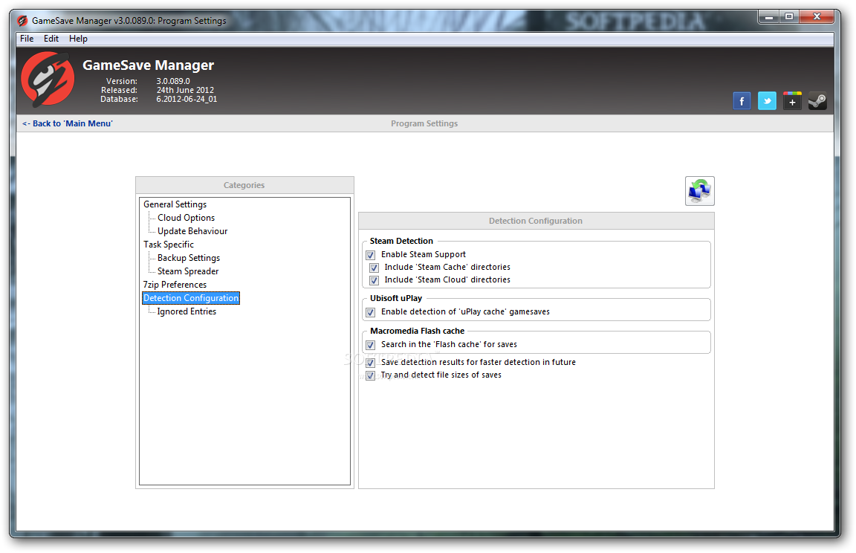This screenshot has width=856, height=553.
Task: Open the Help menu
Action: 78,39
